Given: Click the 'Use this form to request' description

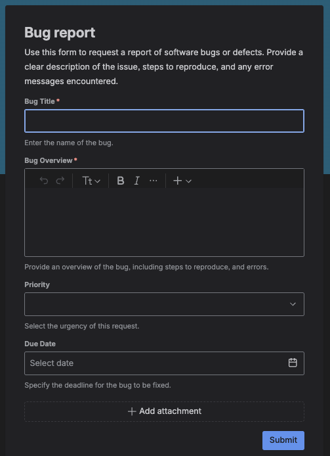Looking at the screenshot, I should click(x=164, y=67).
